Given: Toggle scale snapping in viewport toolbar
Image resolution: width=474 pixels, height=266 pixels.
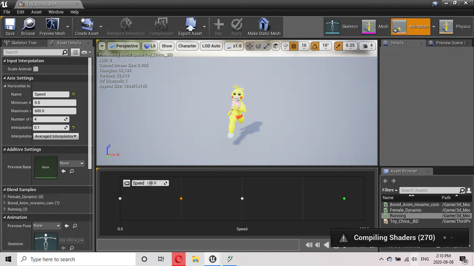Looking at the screenshot, I should coord(338,46).
